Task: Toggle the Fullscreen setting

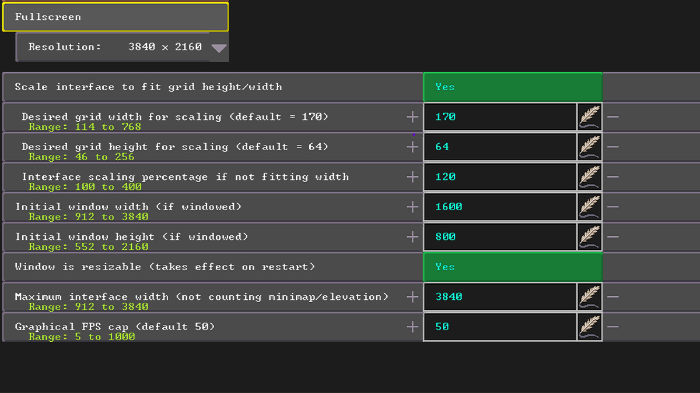Action: click(115, 17)
